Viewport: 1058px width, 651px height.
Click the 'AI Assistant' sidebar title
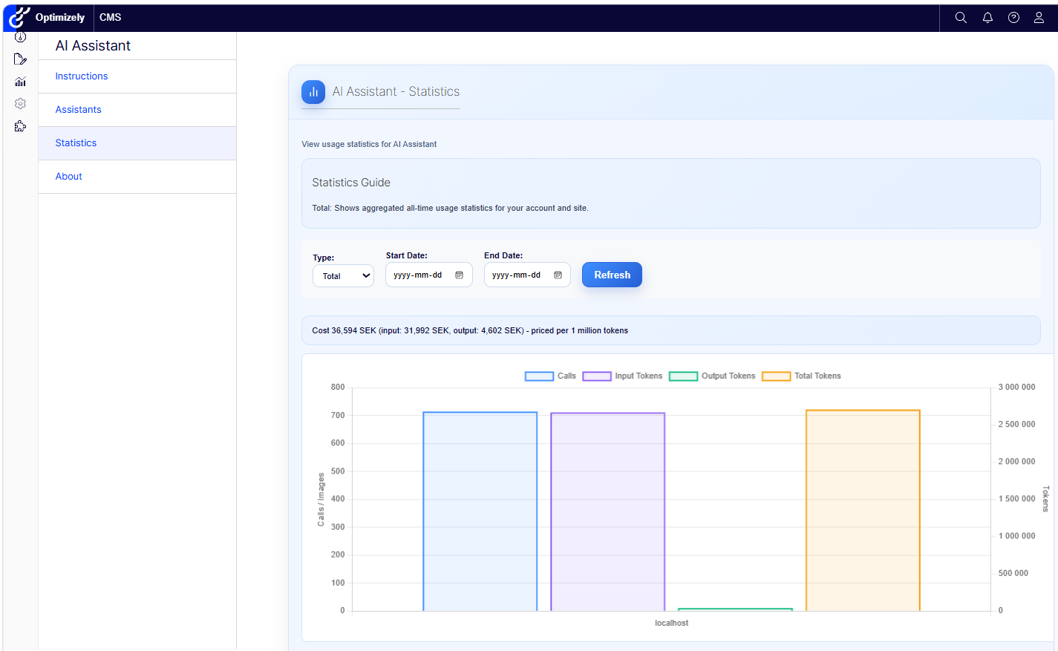click(x=93, y=46)
